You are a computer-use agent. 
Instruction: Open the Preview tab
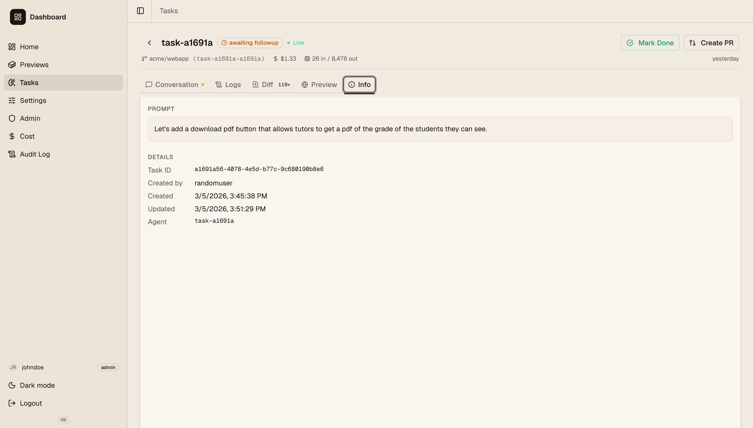320,85
